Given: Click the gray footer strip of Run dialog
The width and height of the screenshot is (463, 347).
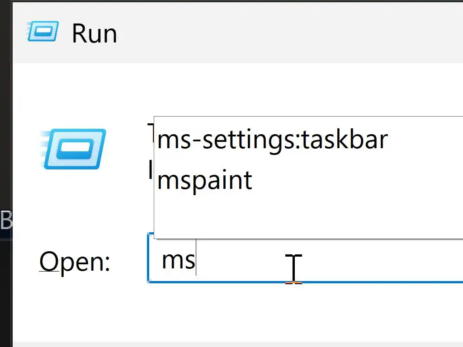Looking at the screenshot, I should click(x=226, y=344).
